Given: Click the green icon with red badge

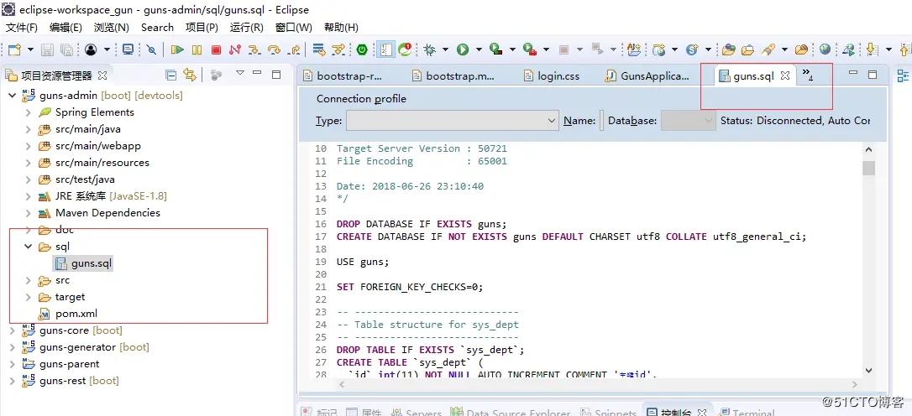Looking at the screenshot, I should pos(405,50).
